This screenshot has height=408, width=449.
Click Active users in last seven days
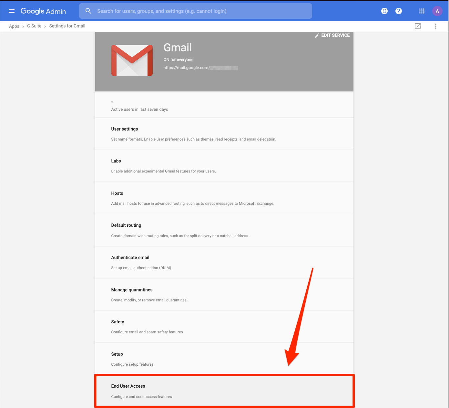[x=139, y=110]
